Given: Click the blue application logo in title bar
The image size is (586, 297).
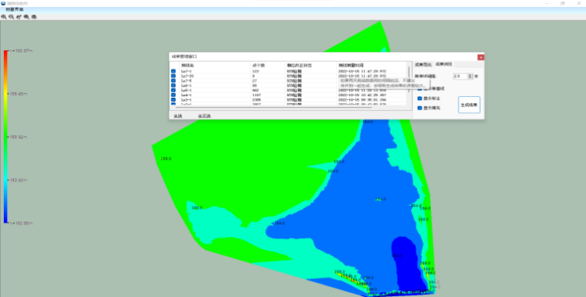Looking at the screenshot, I should (x=3, y=3).
